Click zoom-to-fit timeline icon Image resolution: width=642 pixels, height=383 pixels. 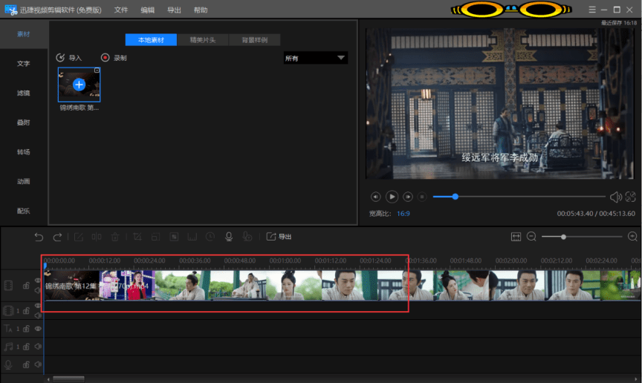(x=516, y=237)
